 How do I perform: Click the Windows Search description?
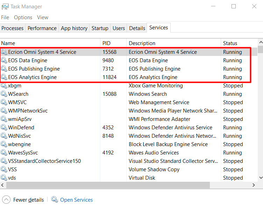coord(148,94)
